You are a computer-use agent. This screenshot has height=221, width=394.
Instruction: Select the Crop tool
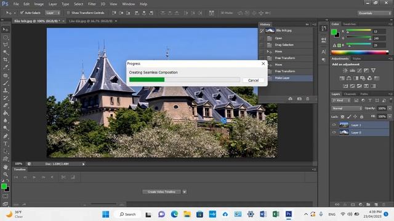coord(6,60)
